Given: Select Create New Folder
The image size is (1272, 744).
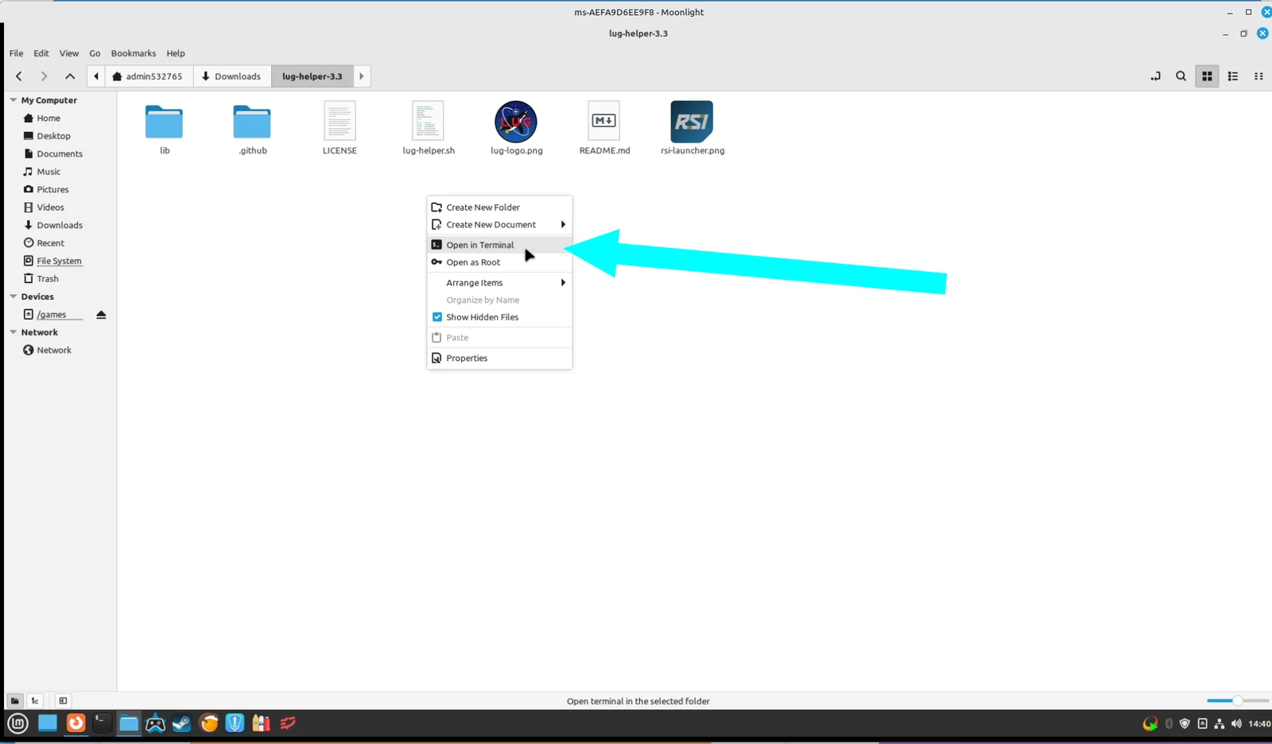Looking at the screenshot, I should 499,207.
